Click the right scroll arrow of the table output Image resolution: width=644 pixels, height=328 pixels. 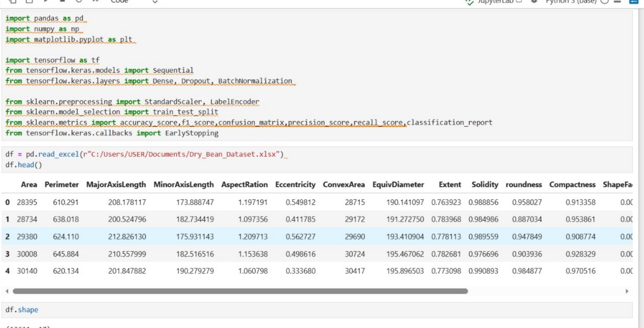627,291
